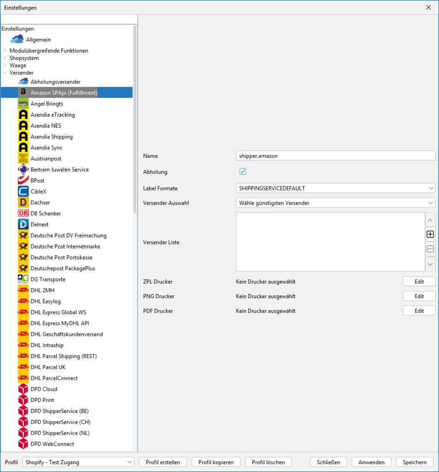Select the Bertram Juwelen Service icon
Viewport: 439px width, 472px height.
click(23, 170)
